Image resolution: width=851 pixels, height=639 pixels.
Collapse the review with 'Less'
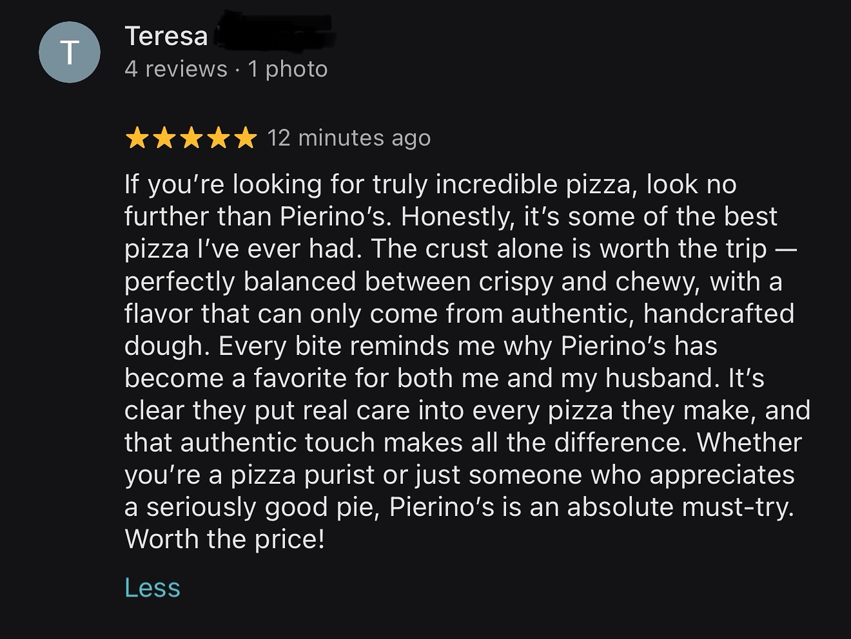(152, 587)
